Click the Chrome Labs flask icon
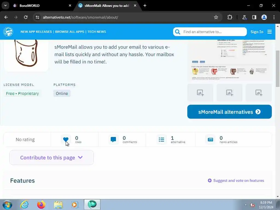Viewport: 280px width, 210px height. pos(244,17)
